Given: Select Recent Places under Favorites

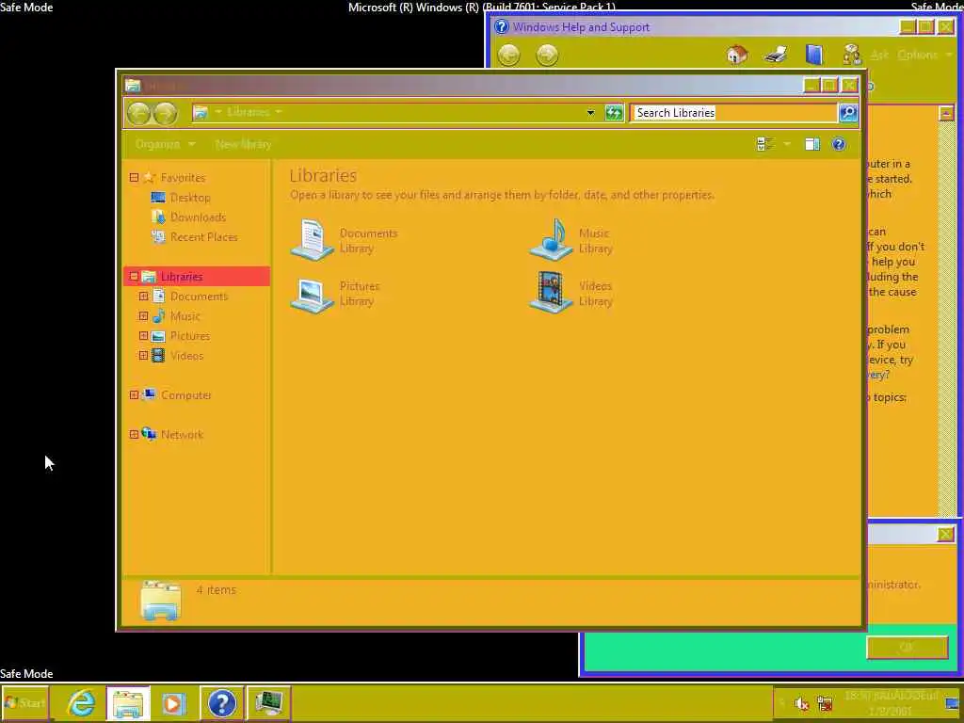Looking at the screenshot, I should tap(203, 236).
